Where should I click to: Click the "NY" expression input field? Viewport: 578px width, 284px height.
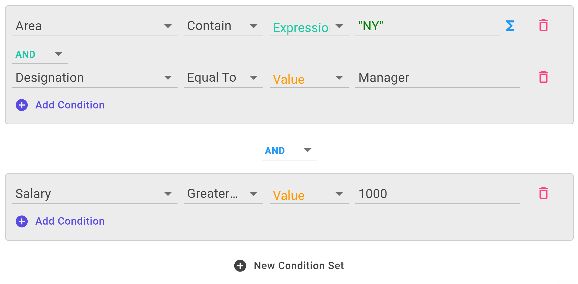click(x=427, y=26)
